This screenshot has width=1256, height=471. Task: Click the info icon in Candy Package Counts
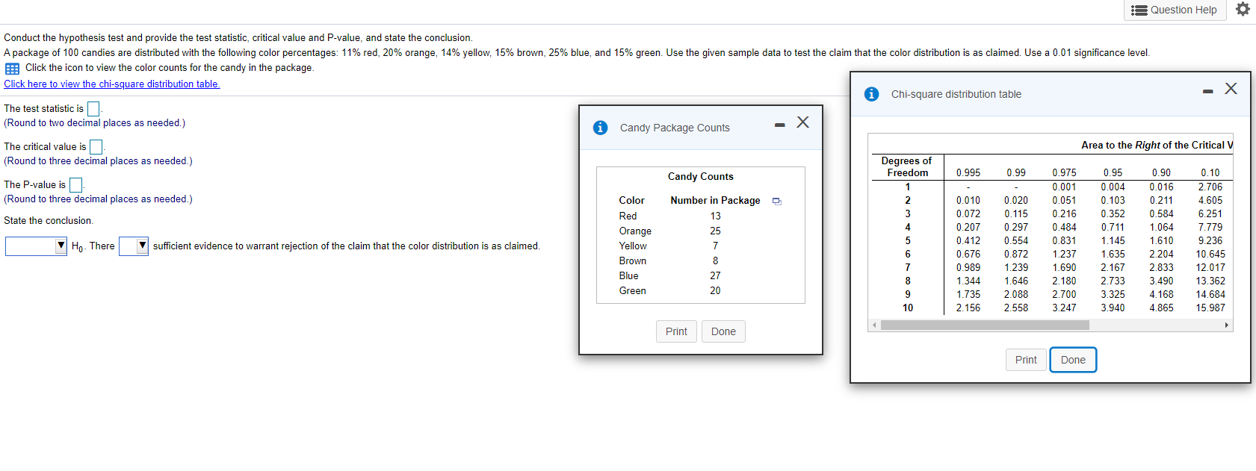point(600,128)
